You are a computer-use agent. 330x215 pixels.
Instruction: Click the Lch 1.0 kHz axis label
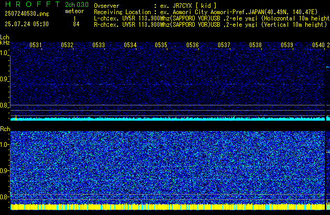tap(4, 53)
